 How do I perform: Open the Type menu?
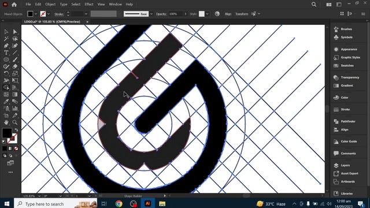pos(64,4)
